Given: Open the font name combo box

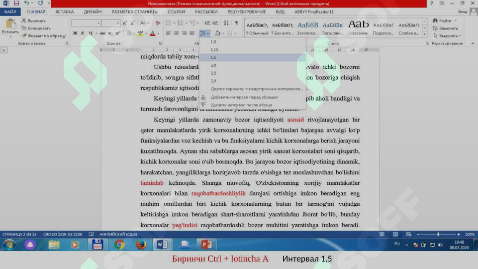Looking at the screenshot, I should pos(86,23).
